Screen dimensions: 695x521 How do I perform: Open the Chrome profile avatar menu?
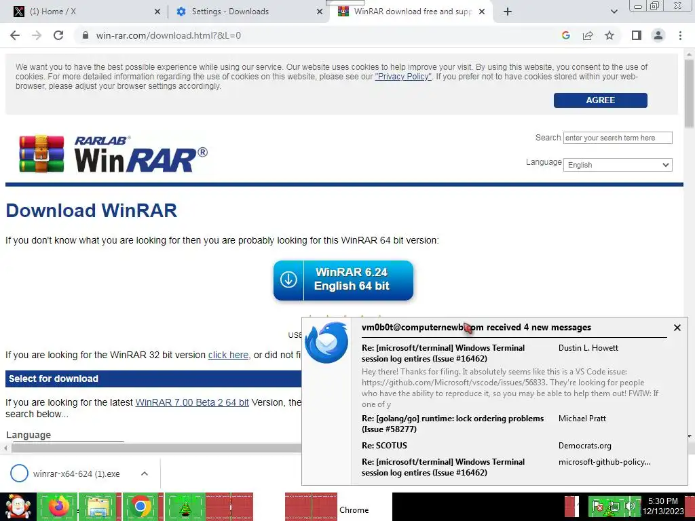pos(658,35)
